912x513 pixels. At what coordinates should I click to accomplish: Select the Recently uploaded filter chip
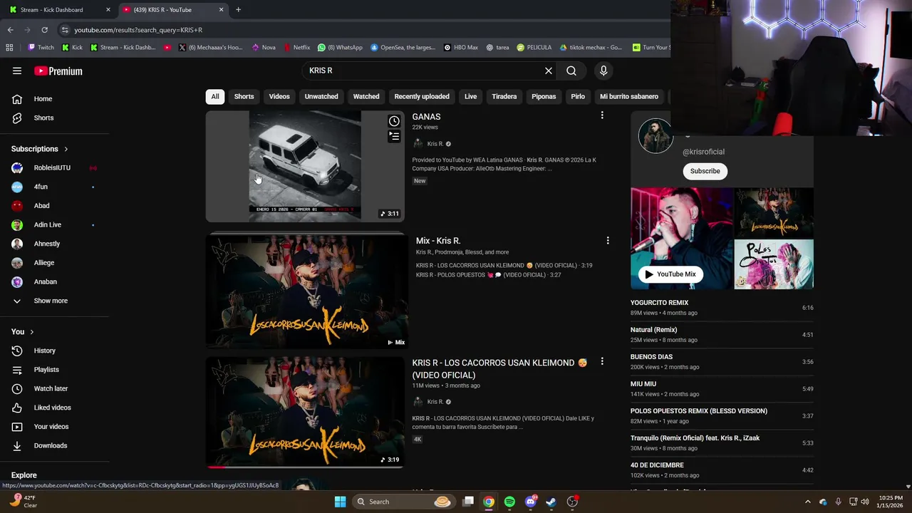tap(422, 96)
